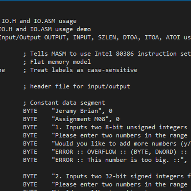Click the OUTPUT, INPUT, SZLEN, DTOA line
191x191 pixels.
95,38
